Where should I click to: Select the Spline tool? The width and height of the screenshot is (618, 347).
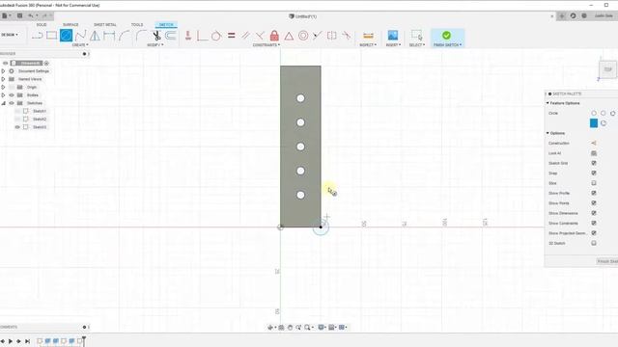80,36
